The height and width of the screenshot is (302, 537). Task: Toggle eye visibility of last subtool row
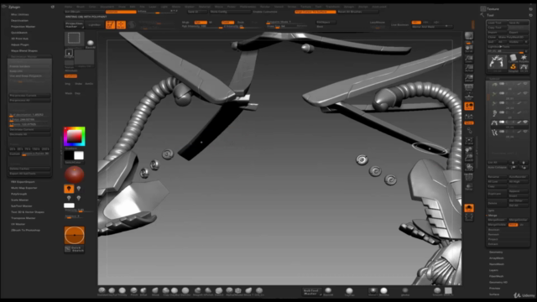(x=525, y=132)
